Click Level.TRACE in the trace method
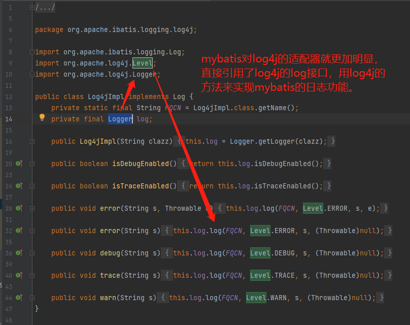Screen dimensions: 410x325 tap(272, 275)
